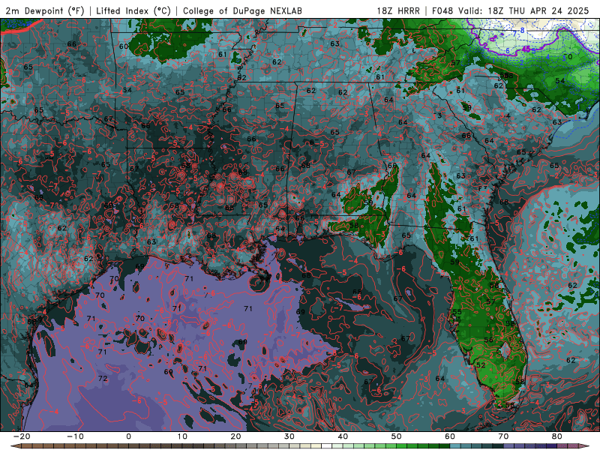
Task: Click the 50 tick label on the color bar
Action: 397,436
